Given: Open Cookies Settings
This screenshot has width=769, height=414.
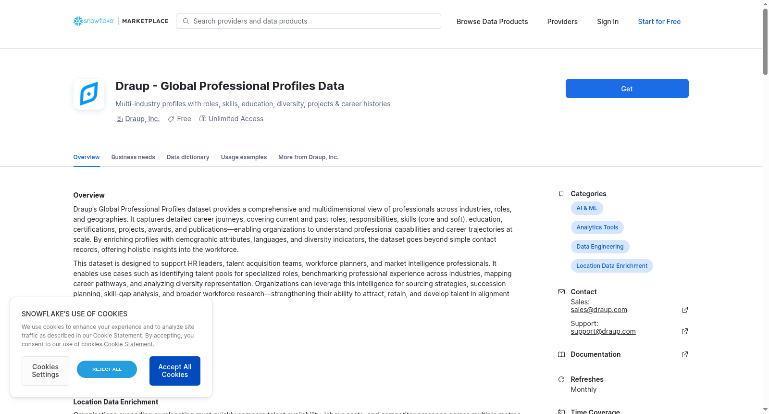Looking at the screenshot, I should 45,371.
